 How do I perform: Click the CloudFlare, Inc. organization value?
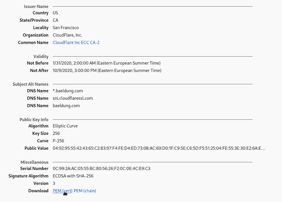click(x=67, y=35)
